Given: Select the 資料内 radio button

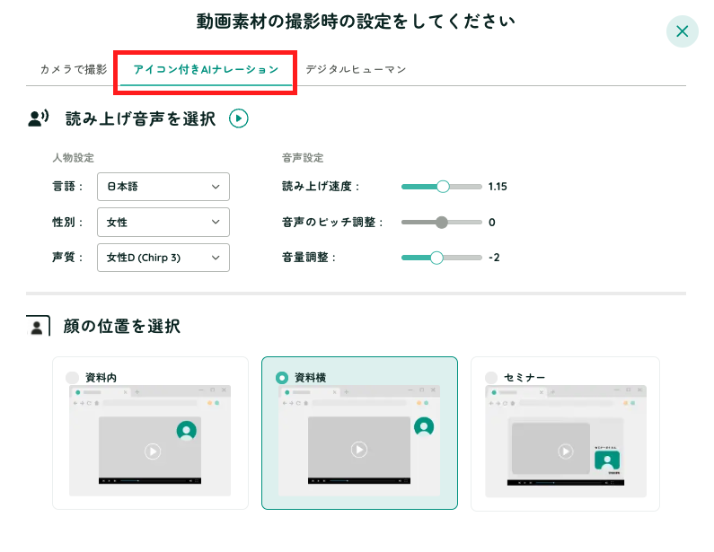Looking at the screenshot, I should tap(73, 378).
